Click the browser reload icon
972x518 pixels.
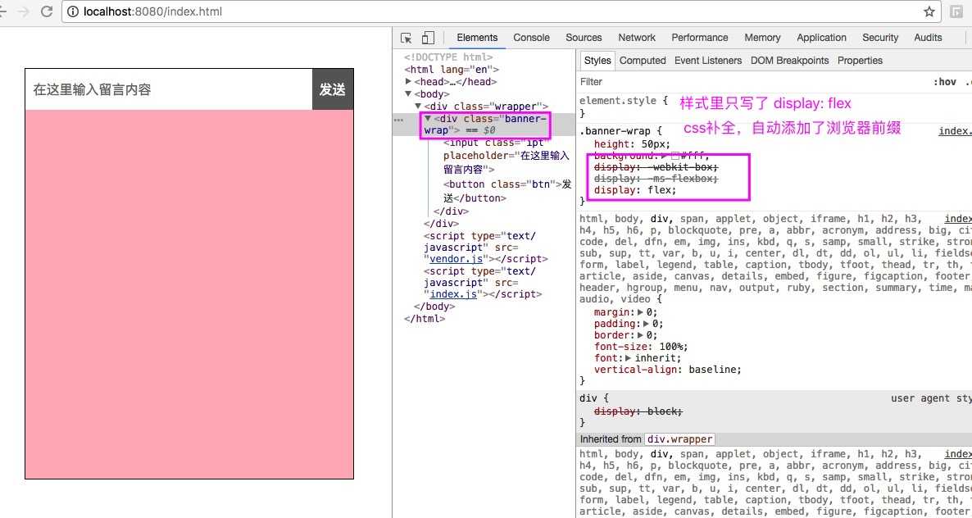(x=46, y=11)
